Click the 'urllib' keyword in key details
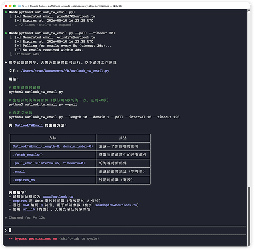The height and width of the screenshot is (250, 254). tap(29, 209)
